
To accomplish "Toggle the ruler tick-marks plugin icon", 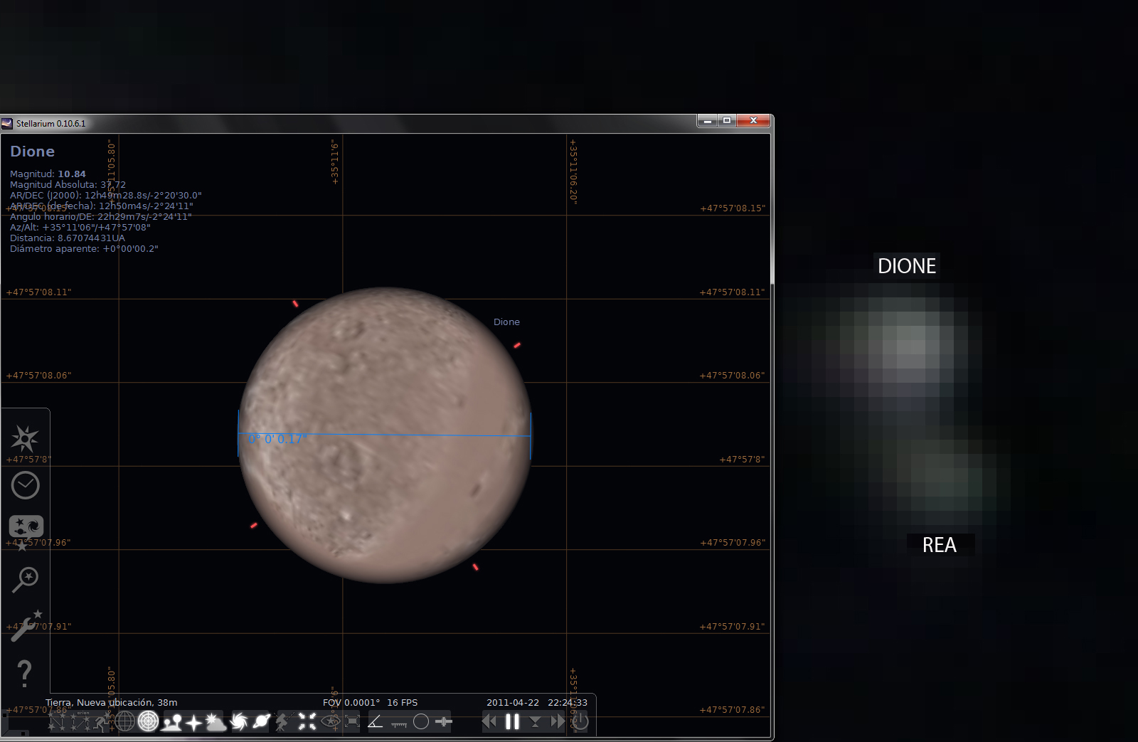I will [x=399, y=724].
